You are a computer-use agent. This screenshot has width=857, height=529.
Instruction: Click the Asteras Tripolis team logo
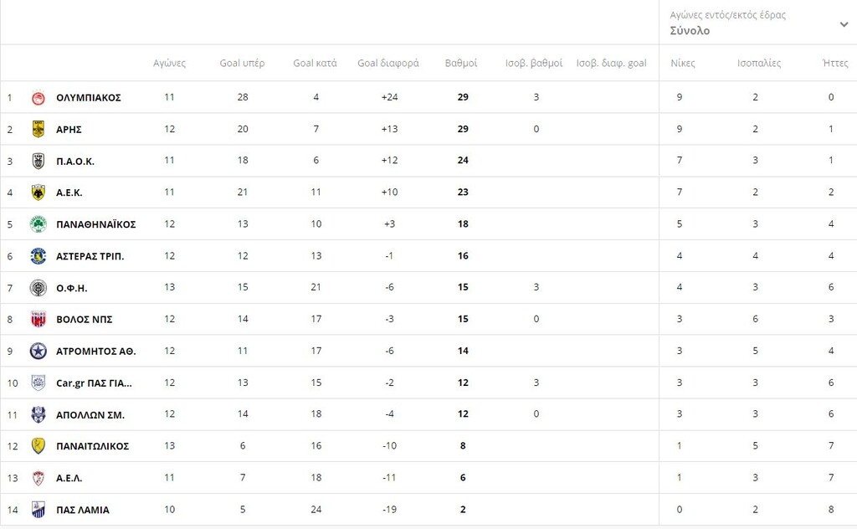(38, 256)
